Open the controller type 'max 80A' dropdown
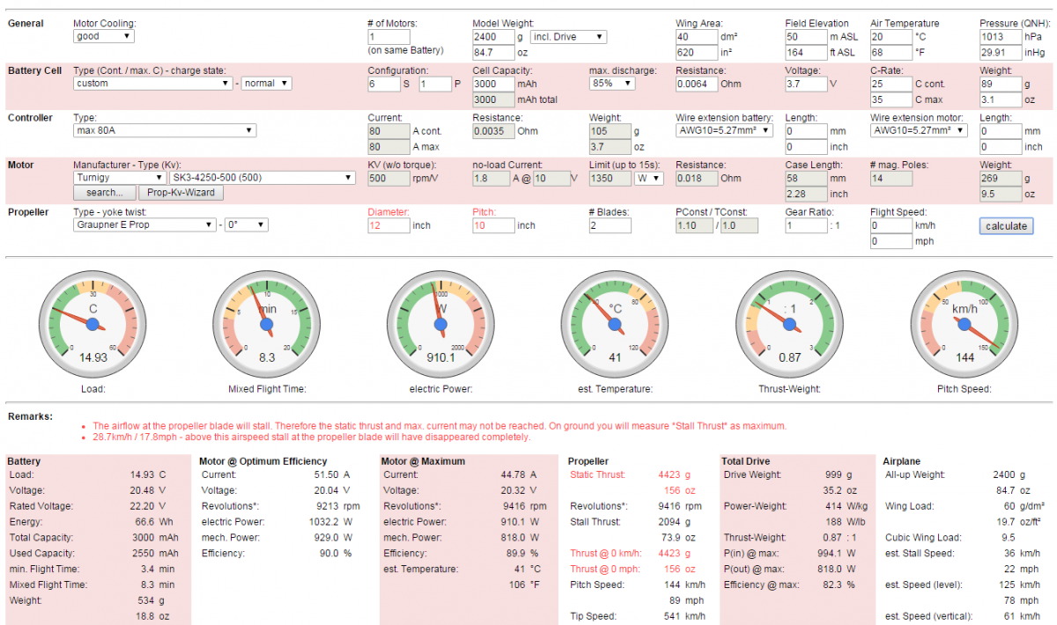1057x625 pixels. click(164, 131)
